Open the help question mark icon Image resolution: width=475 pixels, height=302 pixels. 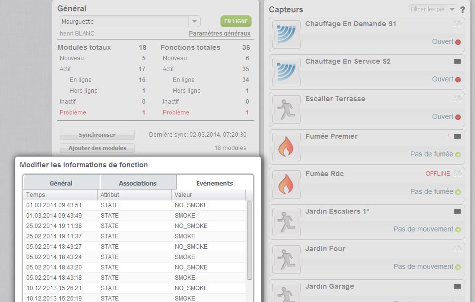pyautogui.click(x=463, y=10)
